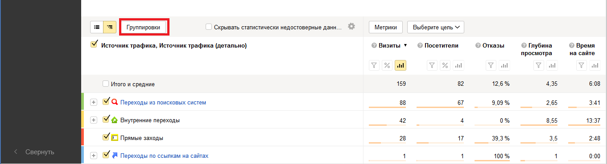This screenshot has height=164, width=607.
Task: Switch to flat list view icon
Action: coord(97,27)
